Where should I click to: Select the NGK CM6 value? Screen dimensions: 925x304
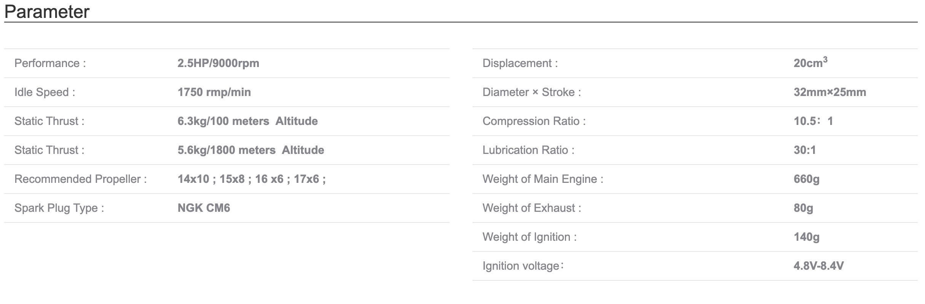(x=204, y=208)
